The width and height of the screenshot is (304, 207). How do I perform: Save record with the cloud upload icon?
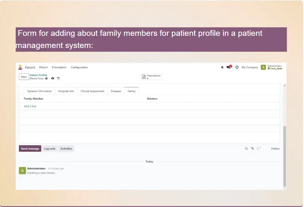coord(53,78)
